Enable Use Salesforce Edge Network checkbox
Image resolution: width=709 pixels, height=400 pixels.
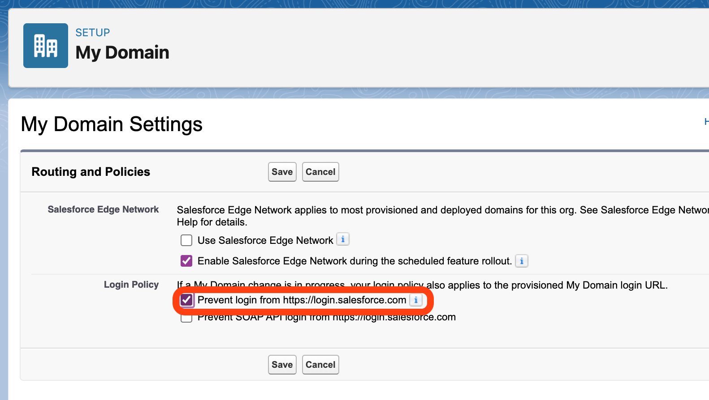pos(186,240)
